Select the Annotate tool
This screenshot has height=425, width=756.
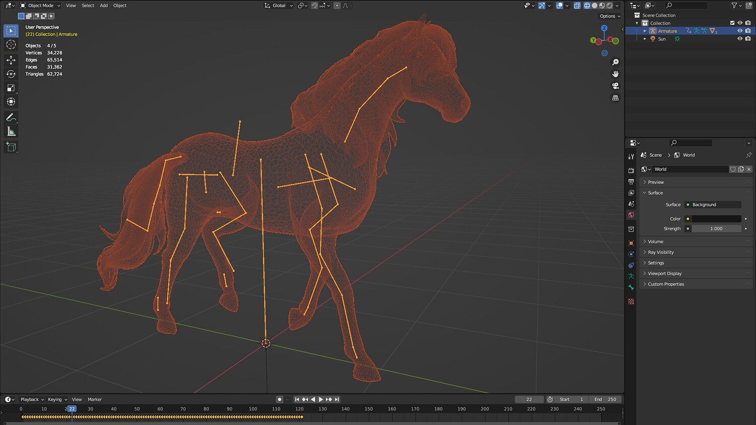[x=11, y=117]
